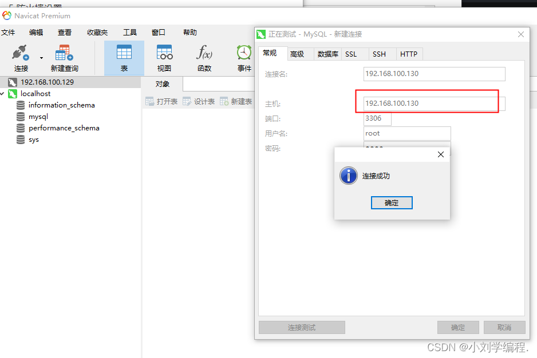Image resolution: width=537 pixels, height=358 pixels.
Task: Switch to the HTTP tab
Action: pyautogui.click(x=409, y=54)
